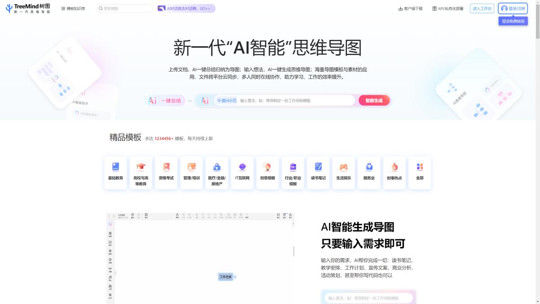
Task: Click the music note icon in the preview sidebar
Action: (110, 278)
